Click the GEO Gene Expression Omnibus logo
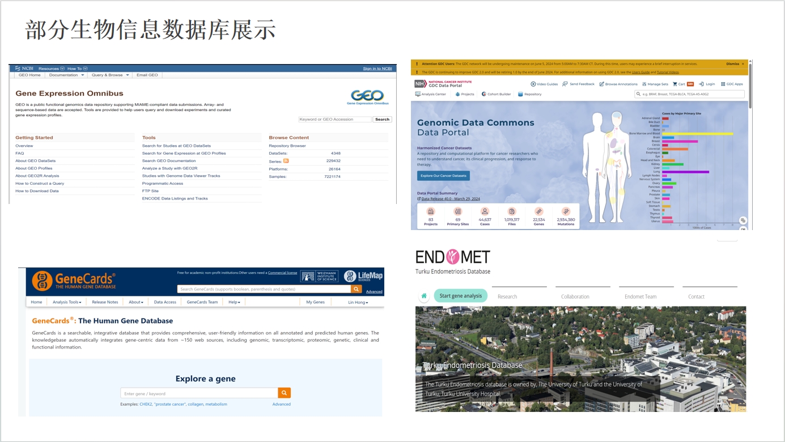This screenshot has width=785, height=442. (x=367, y=97)
